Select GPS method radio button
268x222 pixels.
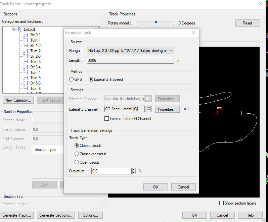(x=71, y=79)
